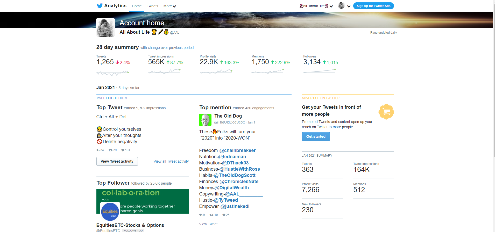Image resolution: width=495 pixels, height=232 pixels.
Task: Click the Jan 2021 Tweet impressions 164K
Action: [362, 170]
